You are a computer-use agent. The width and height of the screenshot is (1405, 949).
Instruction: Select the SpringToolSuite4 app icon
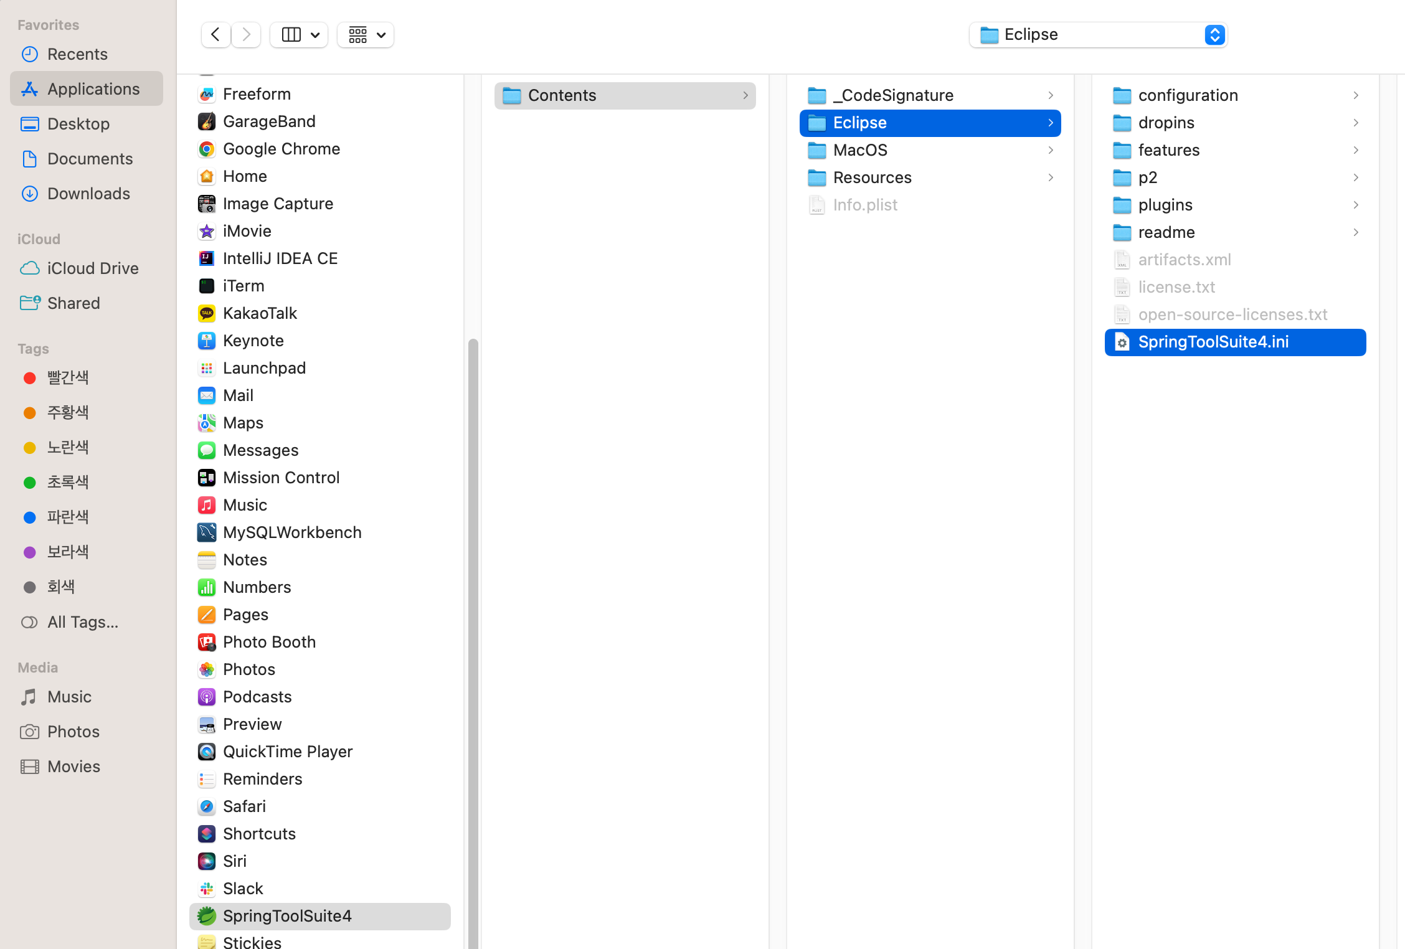pos(207,916)
